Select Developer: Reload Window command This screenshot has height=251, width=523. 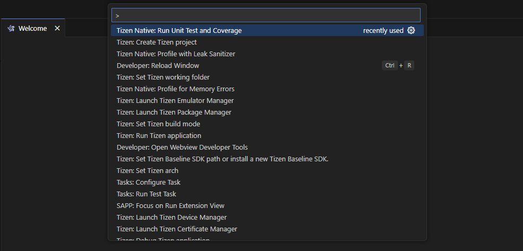(x=158, y=66)
